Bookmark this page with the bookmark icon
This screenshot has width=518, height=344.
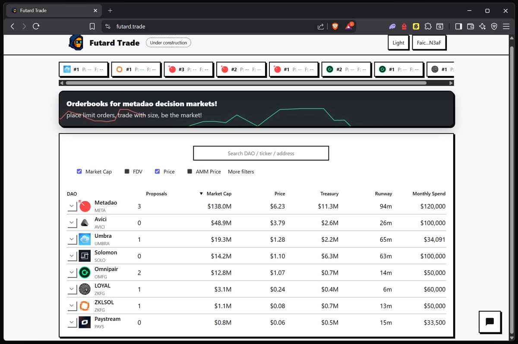(x=92, y=26)
